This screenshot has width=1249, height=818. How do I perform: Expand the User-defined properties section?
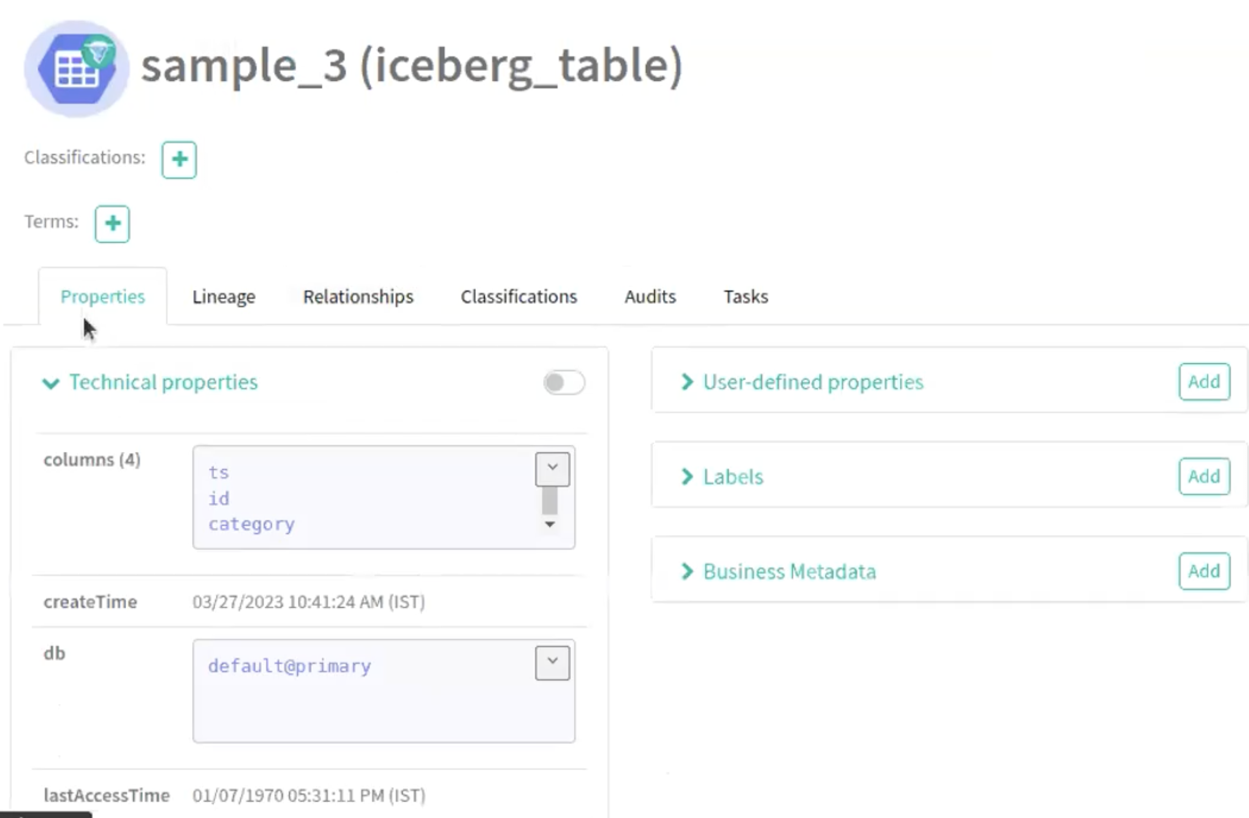[687, 382]
